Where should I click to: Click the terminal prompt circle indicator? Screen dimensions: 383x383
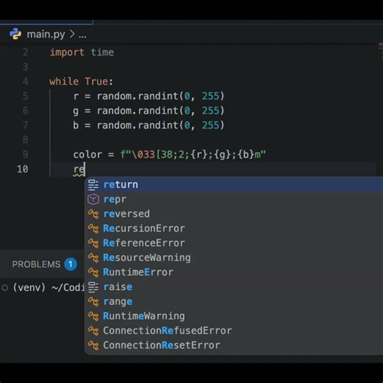point(5,287)
